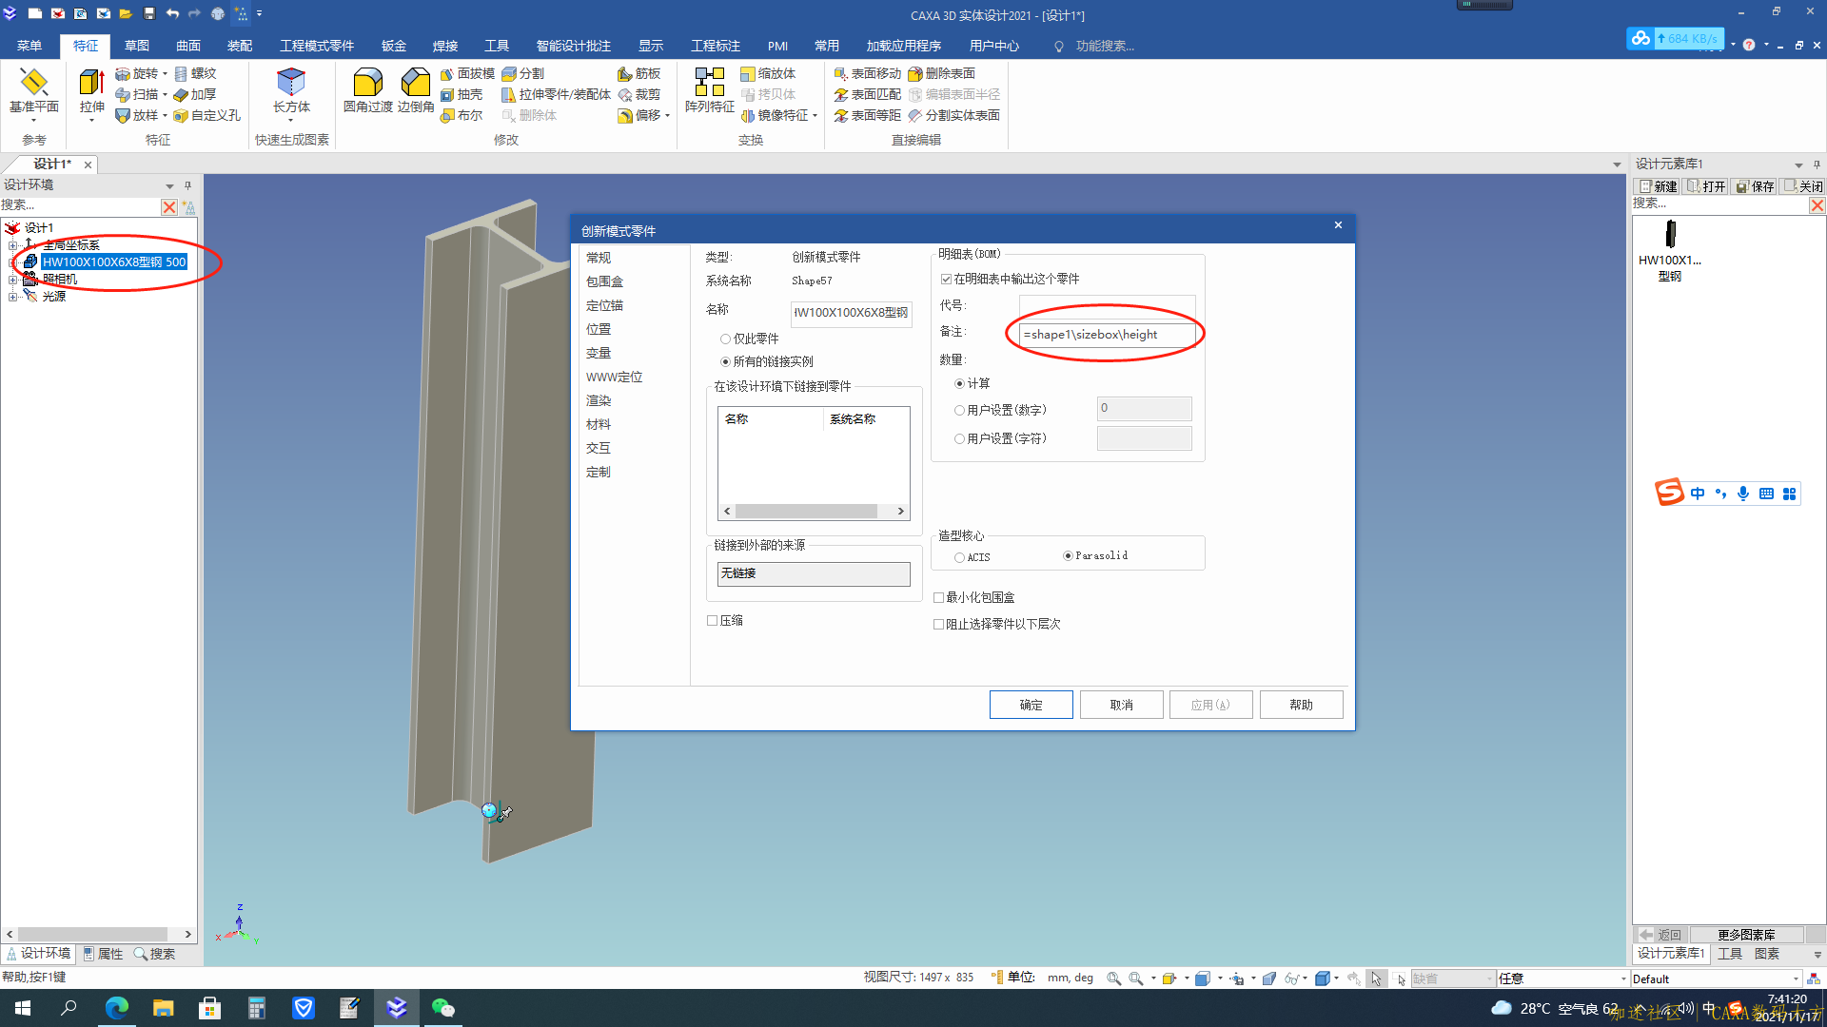Viewport: 1827px width, 1027px height.
Task: Expand the 全局坐标系 tree node
Action: pos(13,245)
